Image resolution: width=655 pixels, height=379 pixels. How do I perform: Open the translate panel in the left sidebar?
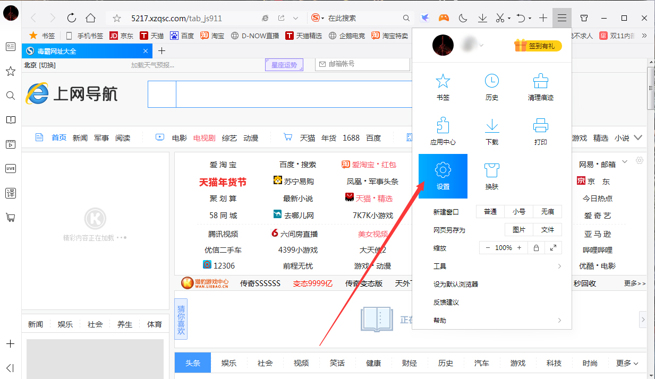point(10,193)
